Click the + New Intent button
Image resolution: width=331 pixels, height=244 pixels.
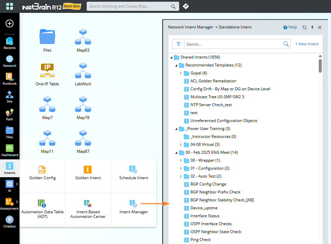click(x=307, y=44)
